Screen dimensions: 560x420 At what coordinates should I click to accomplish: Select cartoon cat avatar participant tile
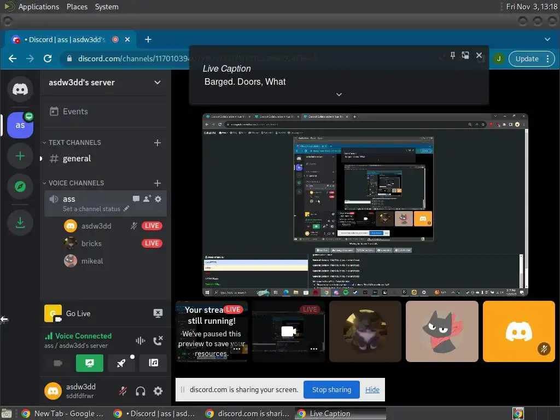pyautogui.click(x=442, y=331)
